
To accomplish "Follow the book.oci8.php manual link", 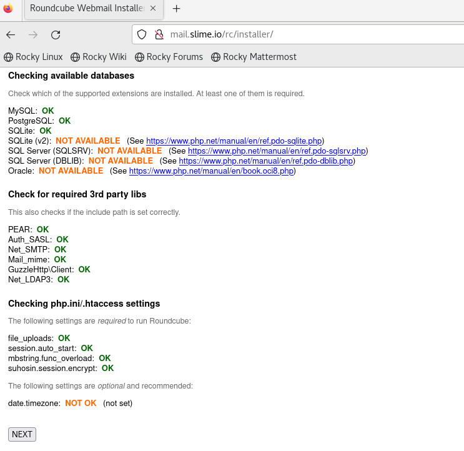I will (x=211, y=171).
